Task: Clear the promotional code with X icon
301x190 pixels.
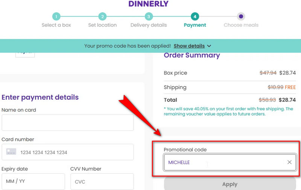Action: pos(289,162)
